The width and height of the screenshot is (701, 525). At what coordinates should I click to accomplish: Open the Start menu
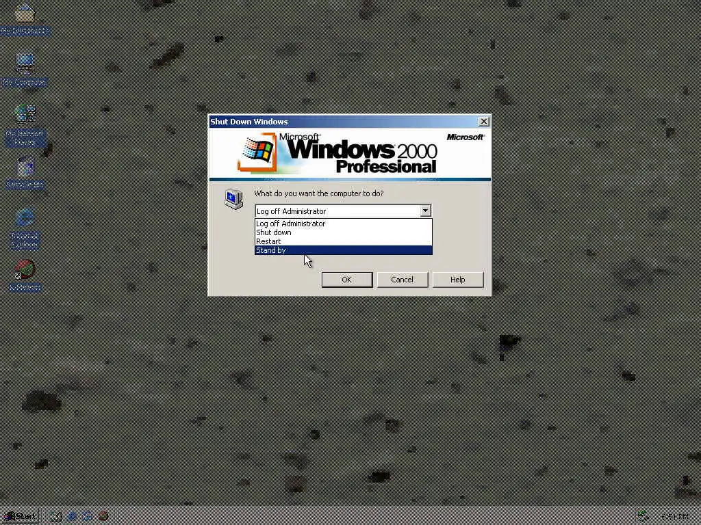20,517
